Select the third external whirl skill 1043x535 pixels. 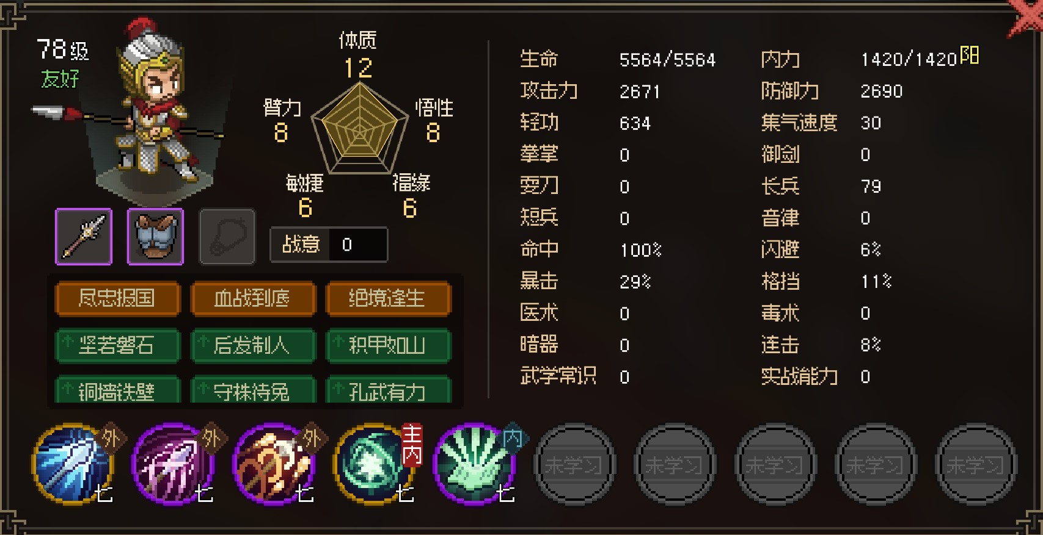point(275,465)
